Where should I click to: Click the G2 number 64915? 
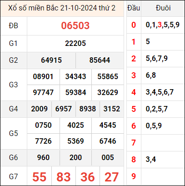click(51, 60)
